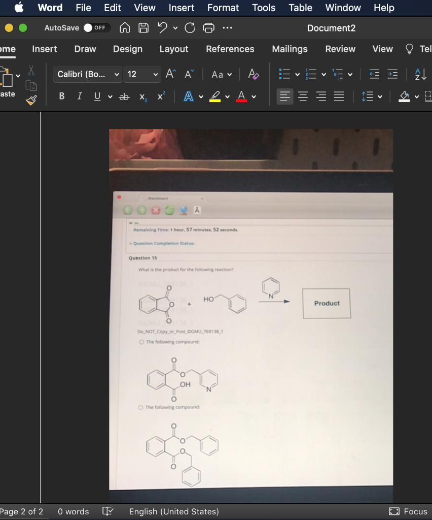Click the Save icon in the Quick Access toolbar
The image size is (432, 520).
[143, 28]
